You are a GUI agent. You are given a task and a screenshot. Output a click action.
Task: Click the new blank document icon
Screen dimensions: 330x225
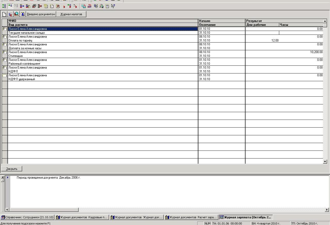coord(4,14)
